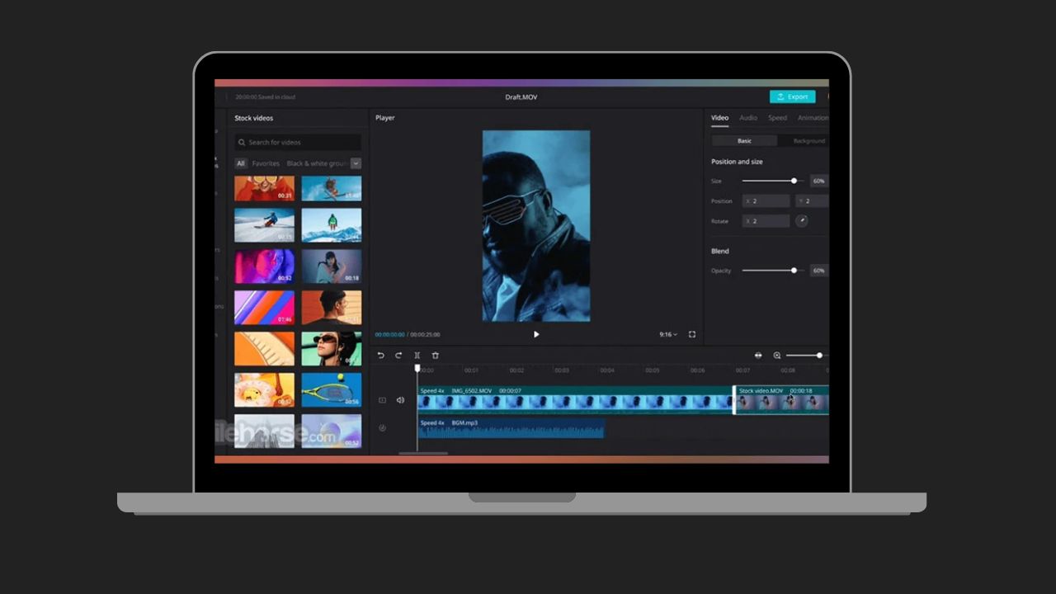This screenshot has height=594, width=1056.
Task: Click the Opacity 60% value box
Action: point(818,271)
